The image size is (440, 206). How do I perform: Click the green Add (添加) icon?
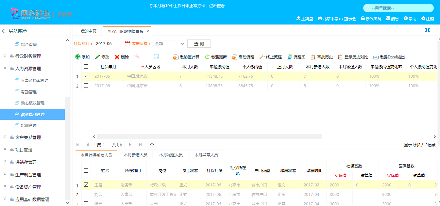(78, 57)
